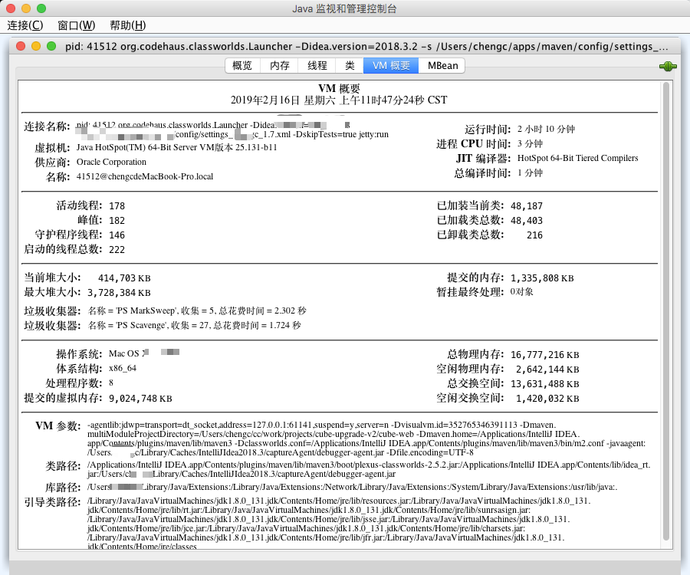690x575 pixels.
Task: Click the 运行时间 value 2 小时 10 分钟
Action: coord(546,129)
